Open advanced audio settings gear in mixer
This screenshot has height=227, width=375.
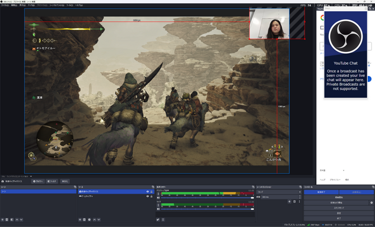tap(158, 219)
